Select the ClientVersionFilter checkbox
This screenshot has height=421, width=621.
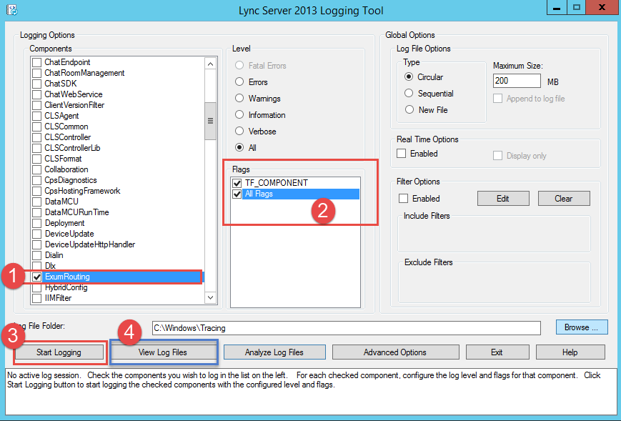coord(37,105)
